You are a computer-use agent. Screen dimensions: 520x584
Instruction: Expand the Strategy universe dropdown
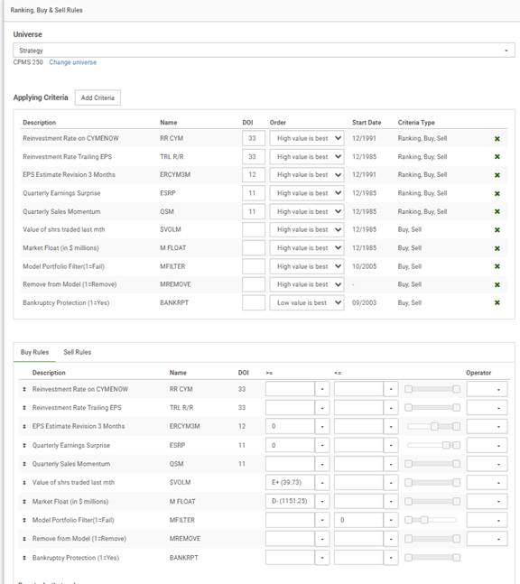coord(264,51)
